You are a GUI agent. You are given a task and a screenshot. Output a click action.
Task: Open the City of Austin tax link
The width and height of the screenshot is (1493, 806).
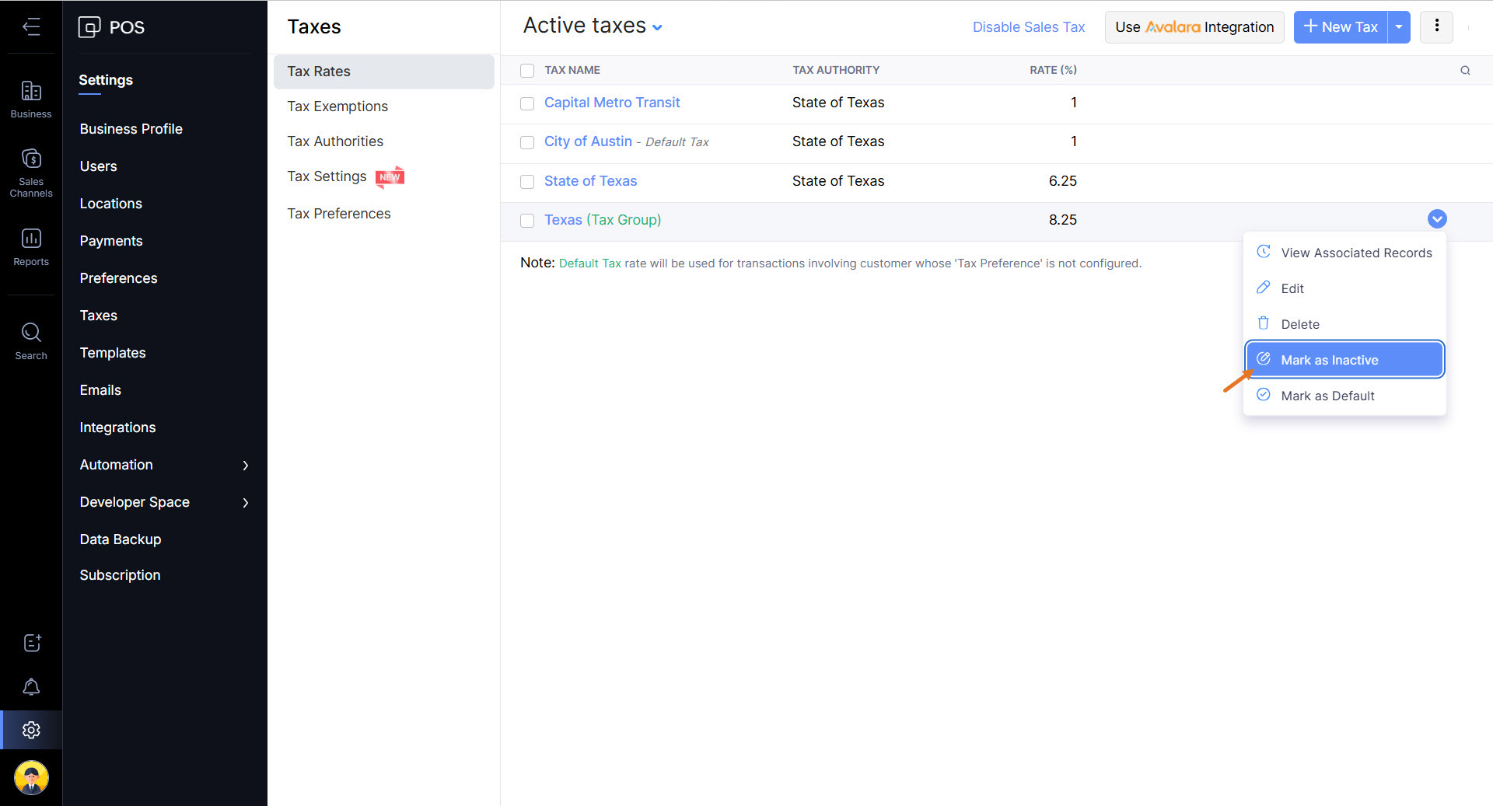[588, 141]
